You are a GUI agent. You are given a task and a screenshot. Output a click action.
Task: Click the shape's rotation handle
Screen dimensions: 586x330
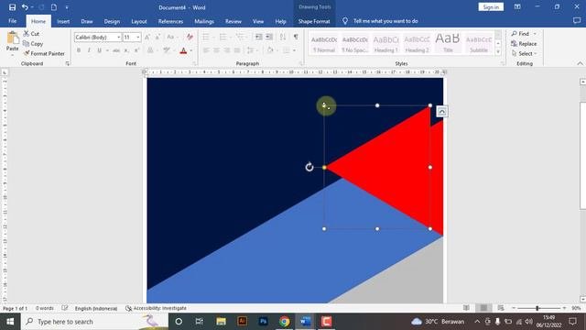pos(309,167)
